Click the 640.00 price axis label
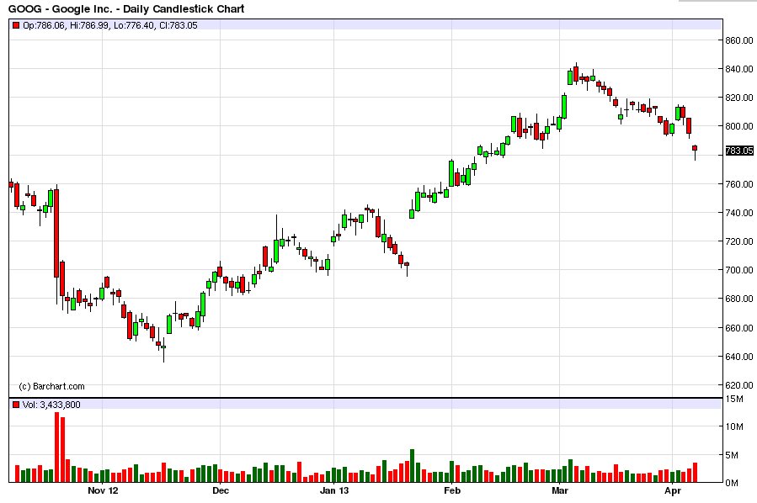 (739, 357)
